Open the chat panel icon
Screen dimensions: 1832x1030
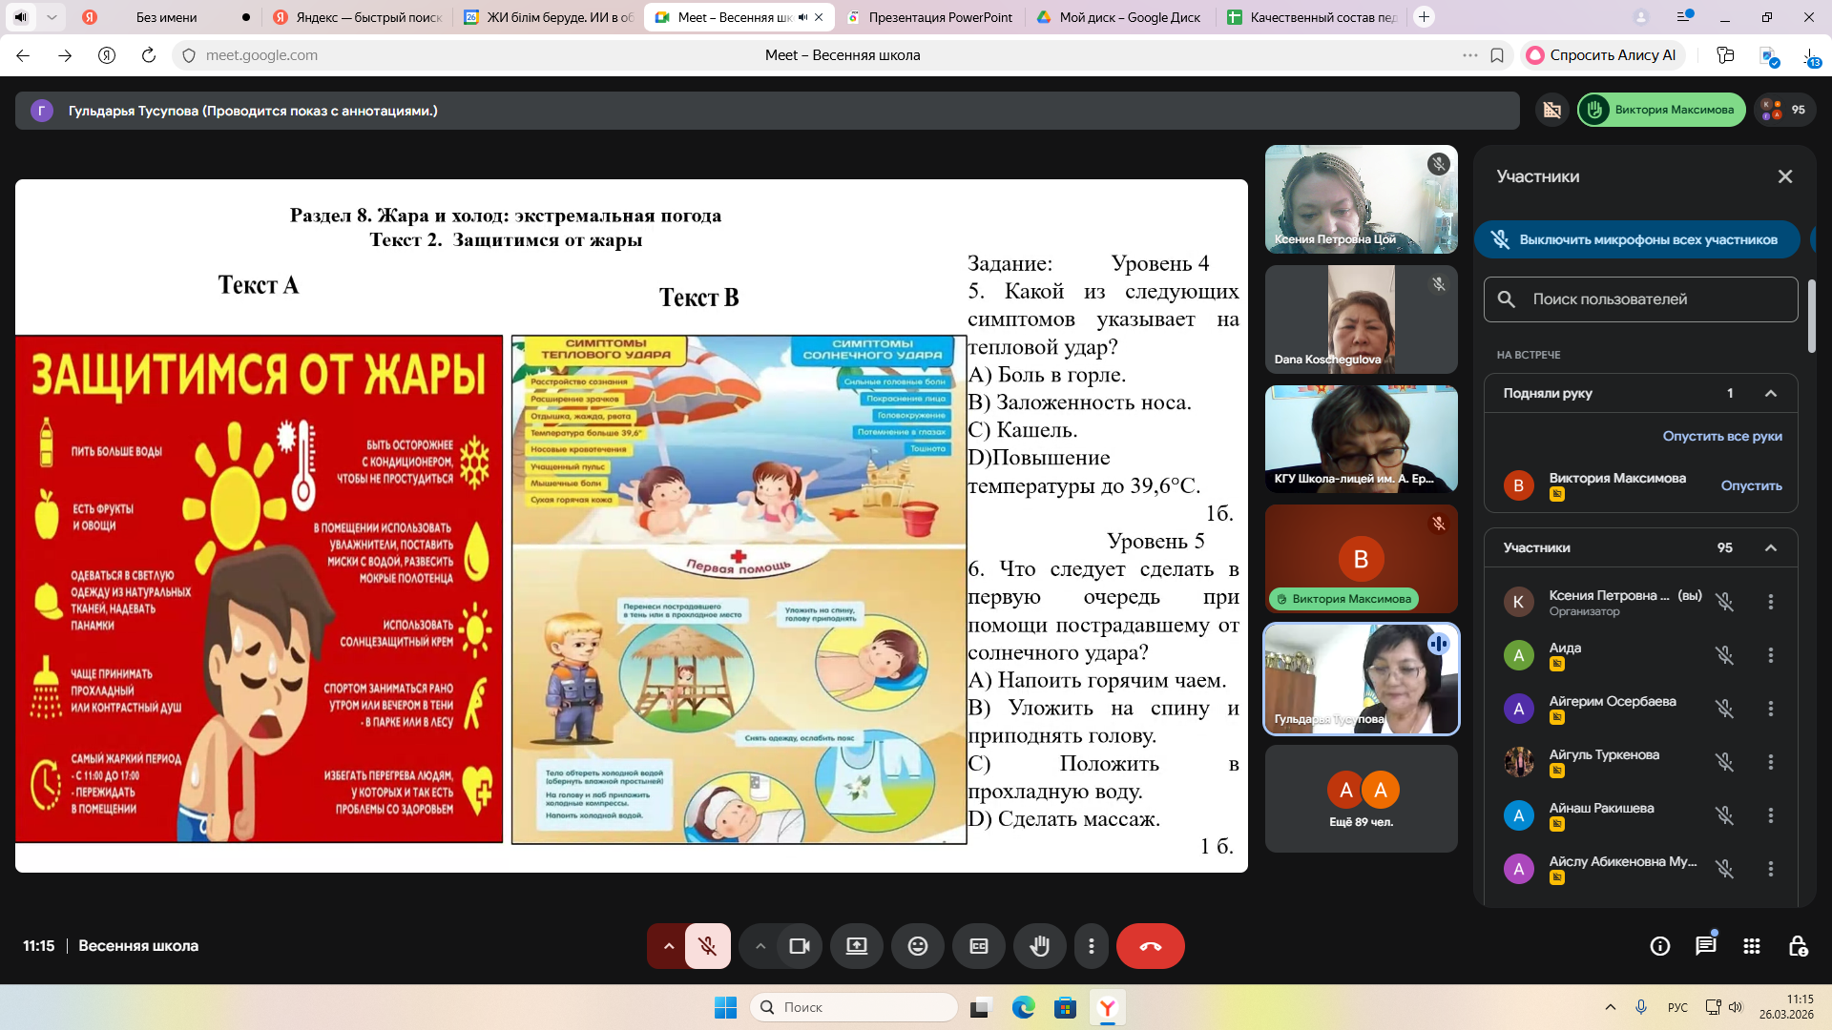click(1705, 946)
